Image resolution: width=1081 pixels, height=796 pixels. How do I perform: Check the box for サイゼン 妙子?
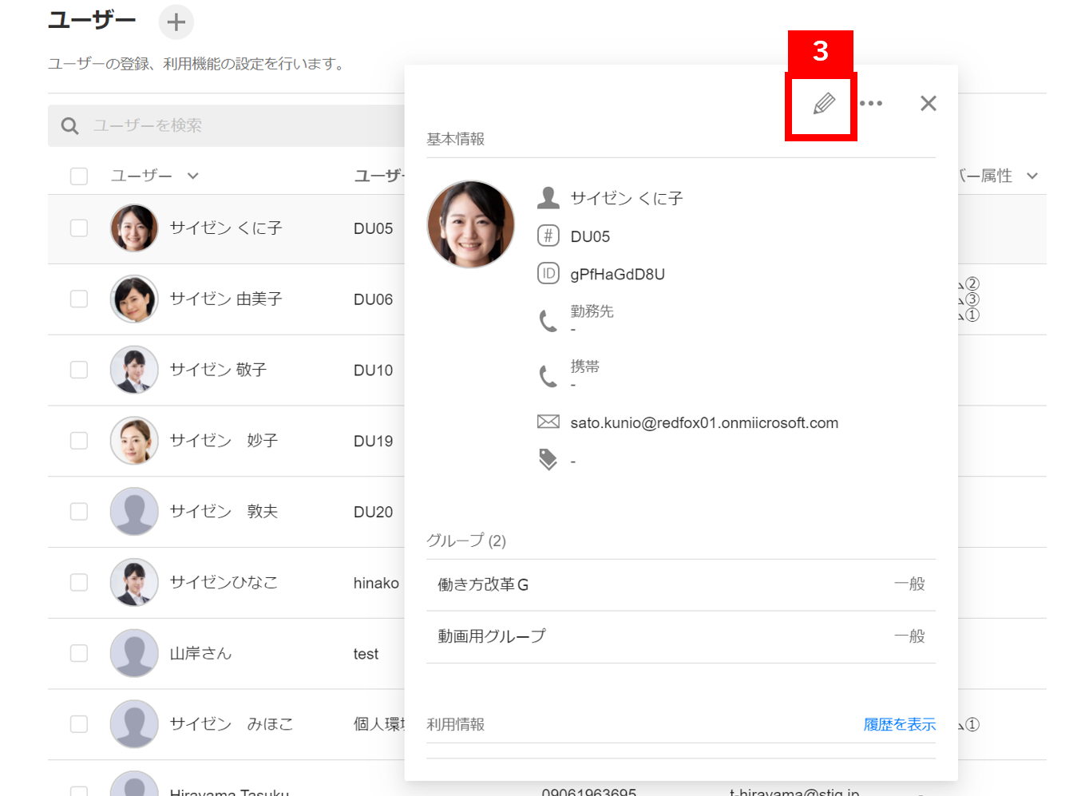(x=79, y=441)
